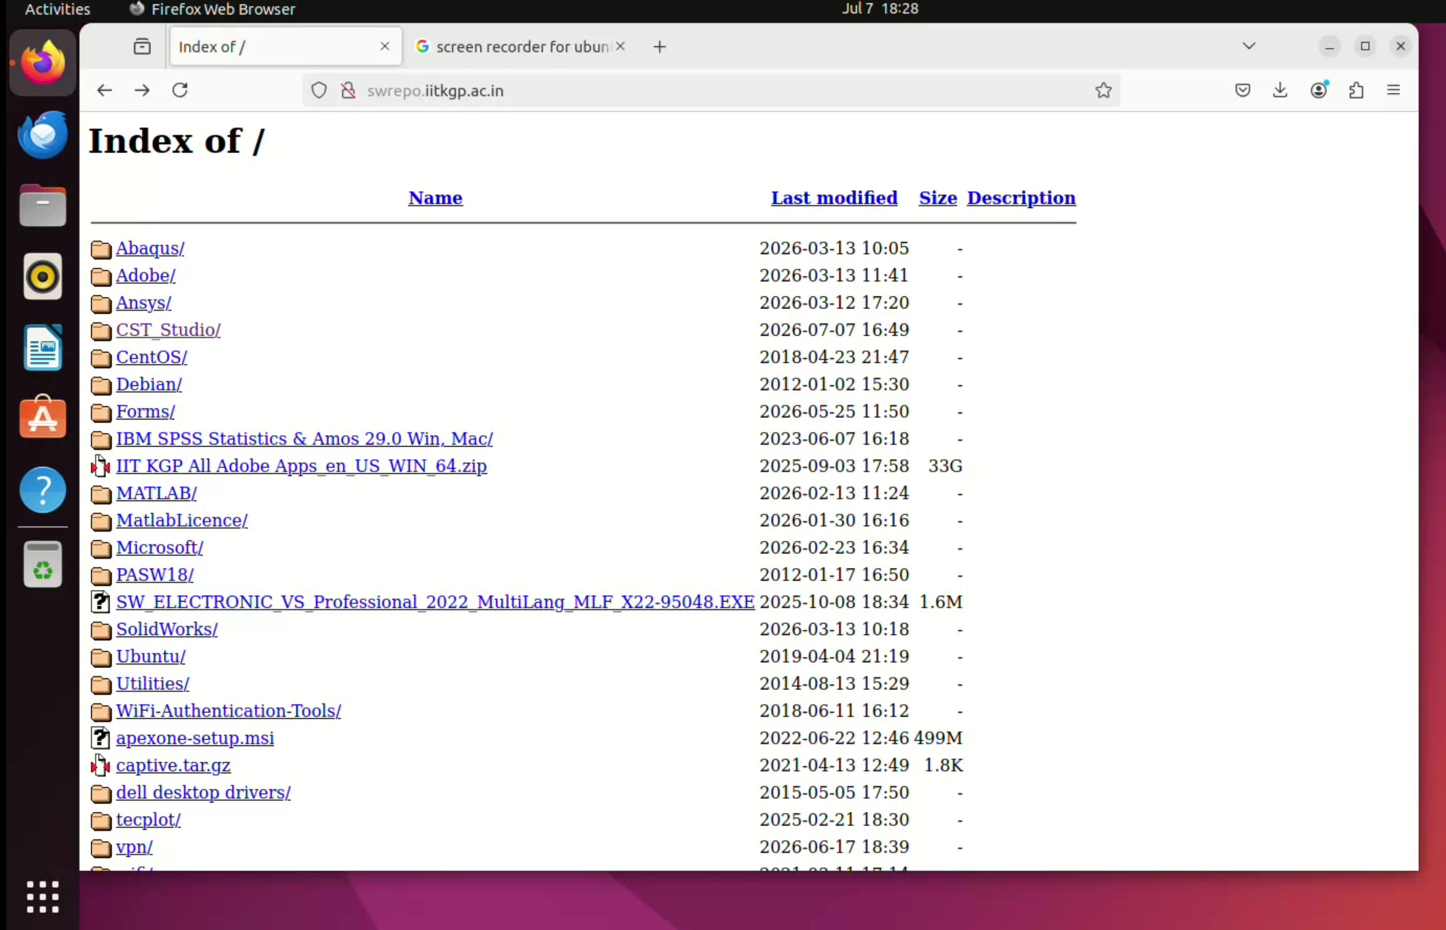Open the visited CST_Studio/ folder
This screenshot has width=1446, height=930.
(168, 330)
